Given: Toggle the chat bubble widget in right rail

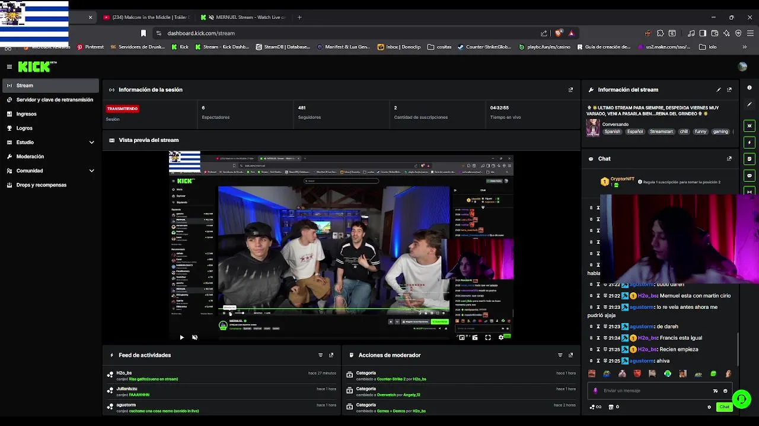Looking at the screenshot, I should (750, 175).
